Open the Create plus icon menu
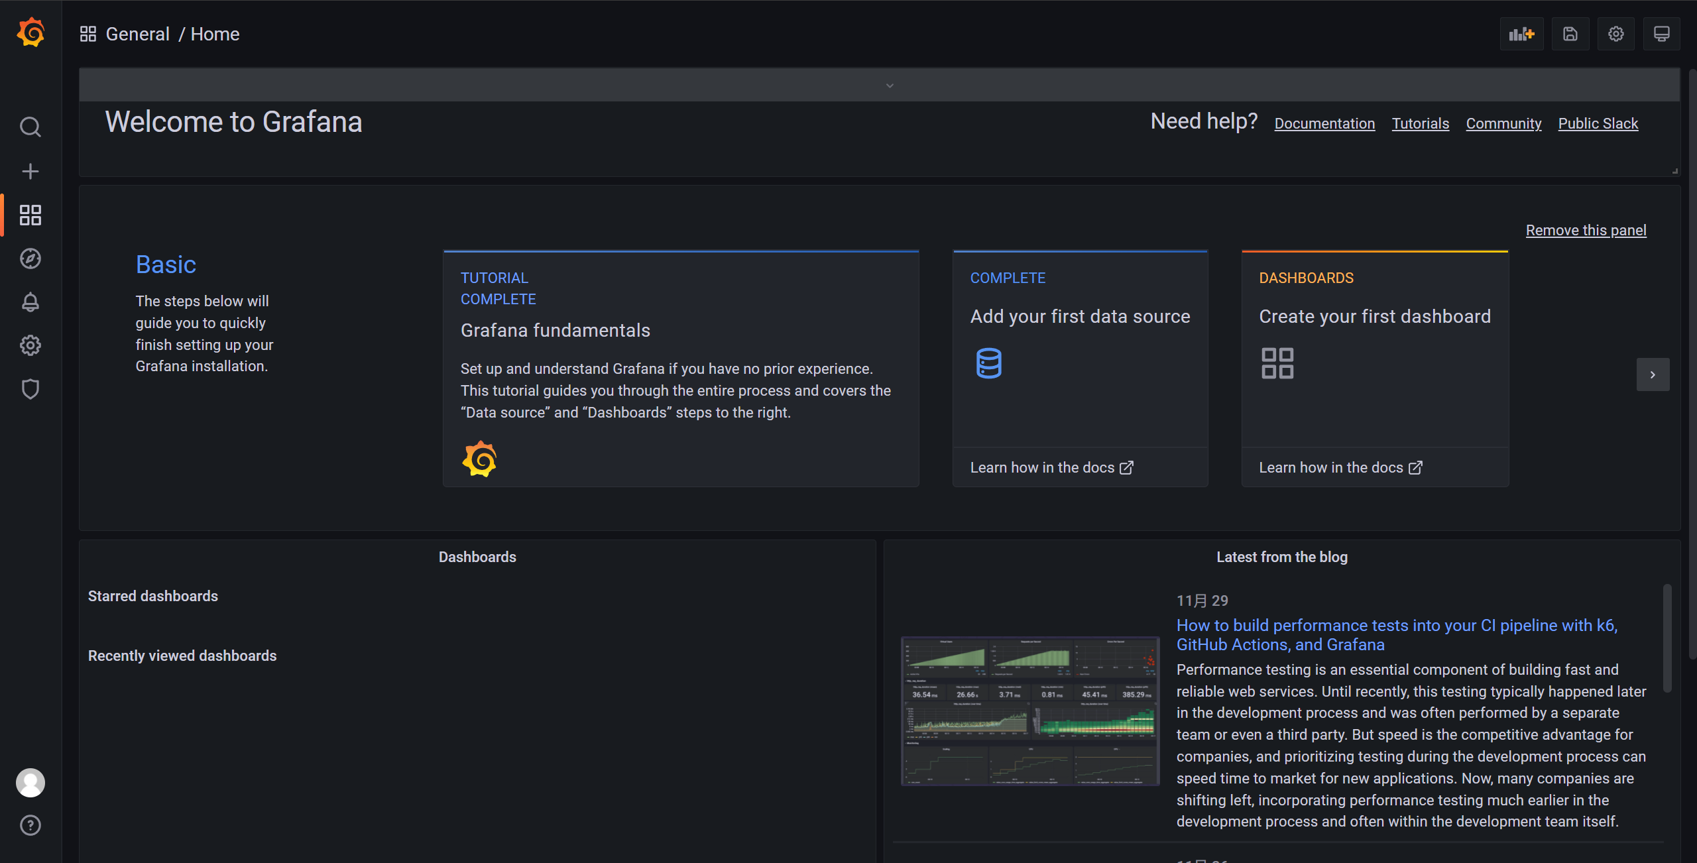This screenshot has height=863, width=1697. [30, 172]
